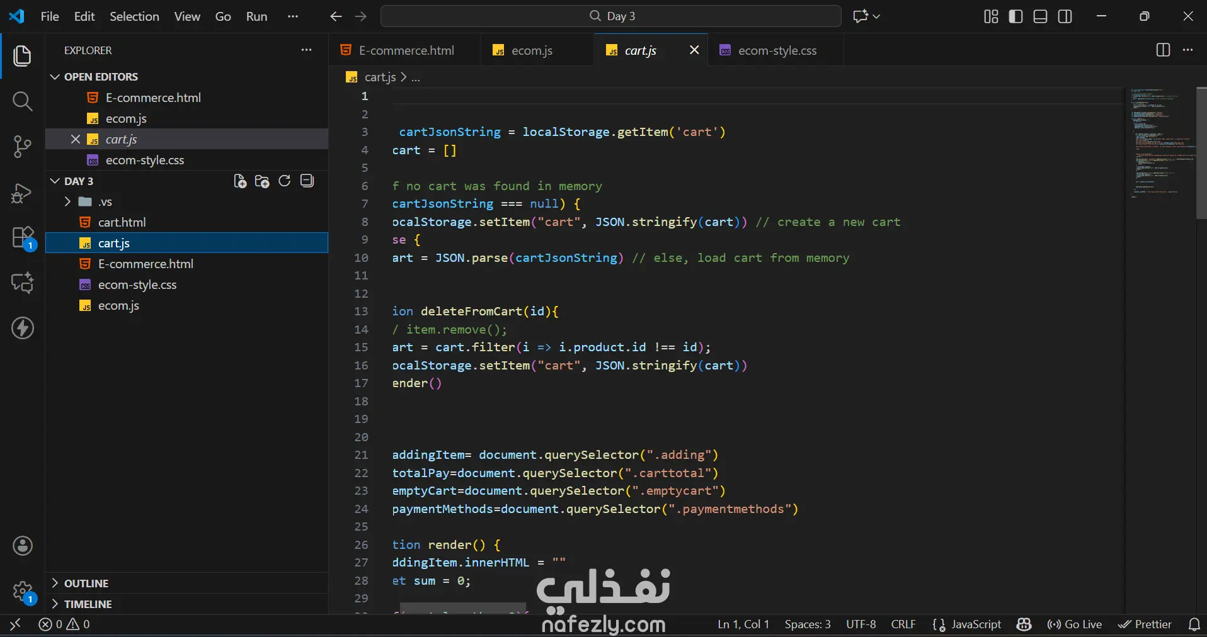The height and width of the screenshot is (637, 1207).
Task: Collapse all folders in explorer
Action: point(307,181)
